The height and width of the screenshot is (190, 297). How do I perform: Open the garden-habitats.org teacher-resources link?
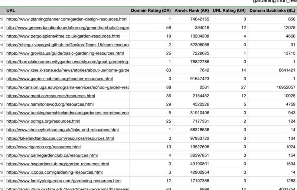tap(59, 79)
